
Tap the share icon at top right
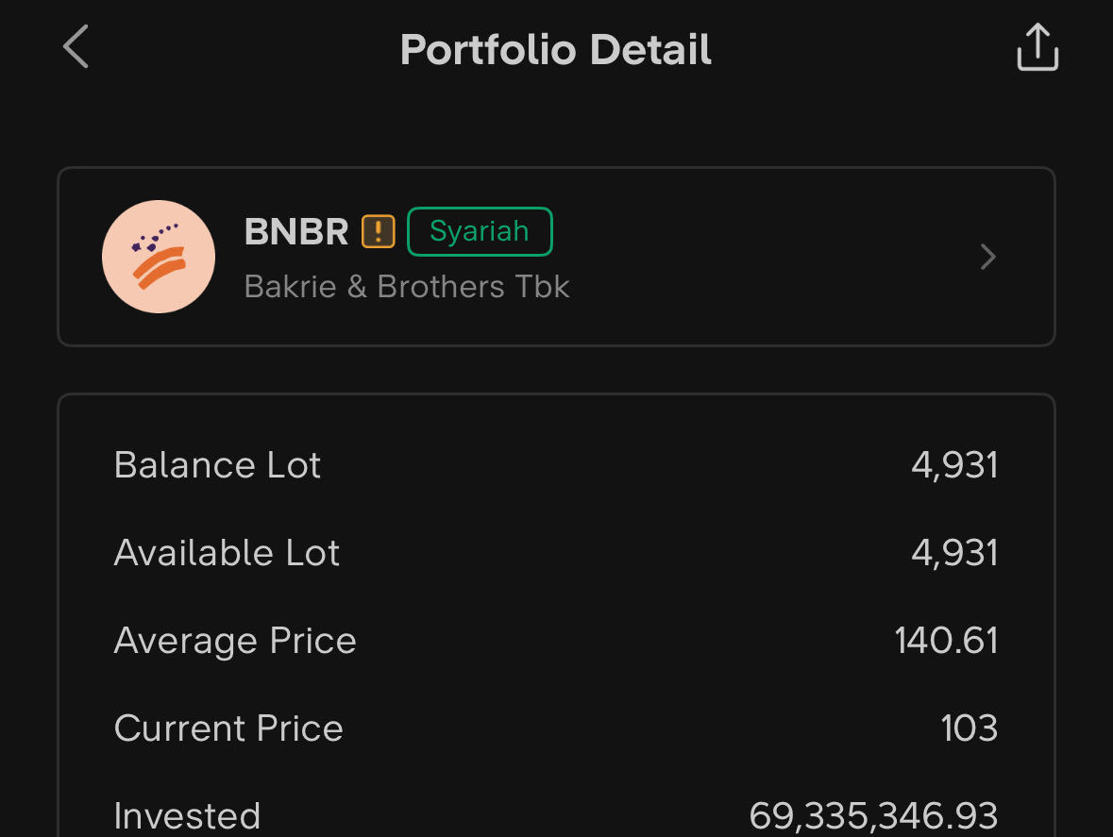[x=1037, y=47]
